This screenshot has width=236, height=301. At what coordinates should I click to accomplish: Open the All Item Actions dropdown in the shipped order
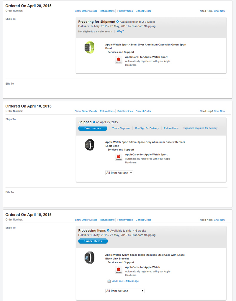[119, 173]
